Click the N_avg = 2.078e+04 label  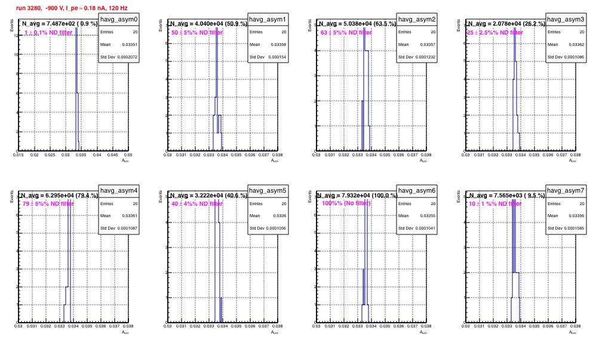click(506, 23)
